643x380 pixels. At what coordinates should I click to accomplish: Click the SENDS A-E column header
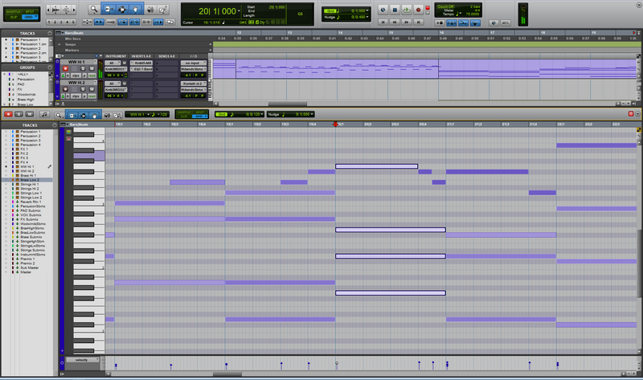point(166,56)
